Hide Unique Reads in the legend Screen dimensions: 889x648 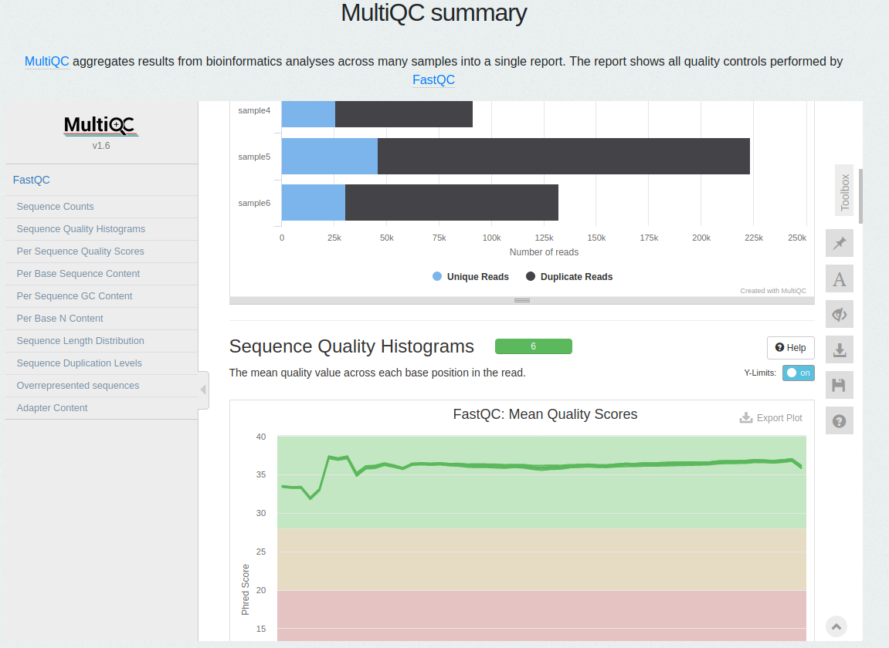tap(470, 276)
